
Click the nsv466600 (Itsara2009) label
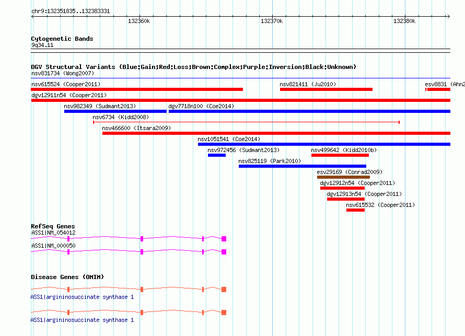[136, 128]
